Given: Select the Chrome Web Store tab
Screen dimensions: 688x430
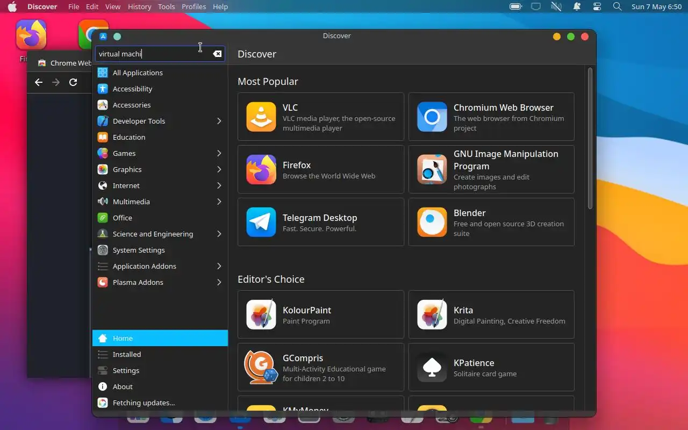Looking at the screenshot, I should (x=64, y=63).
